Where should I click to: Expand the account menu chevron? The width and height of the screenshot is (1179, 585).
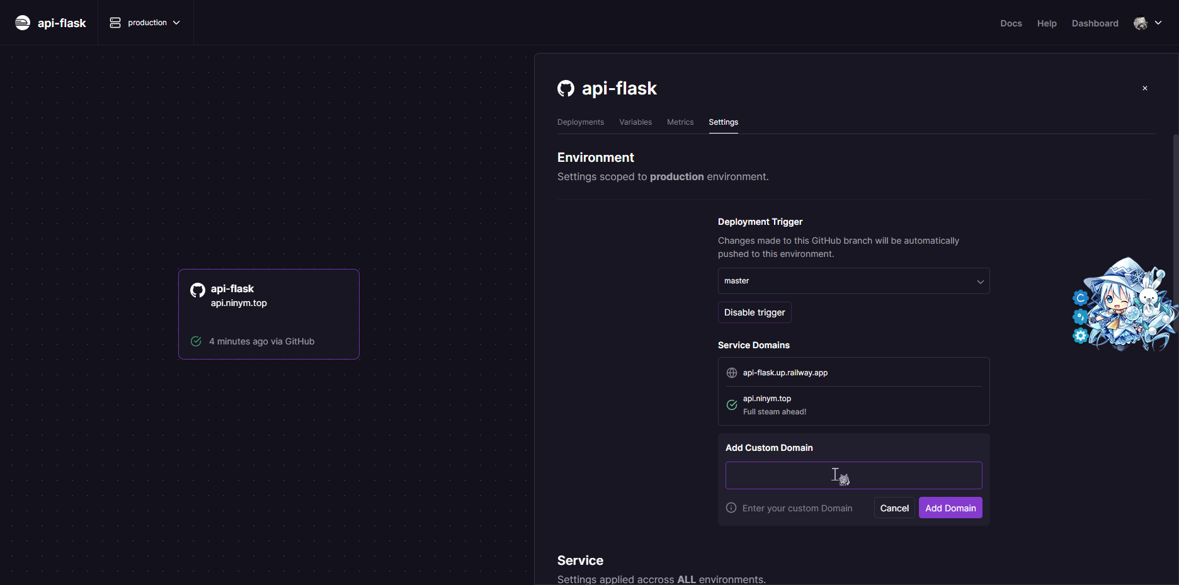click(1158, 23)
